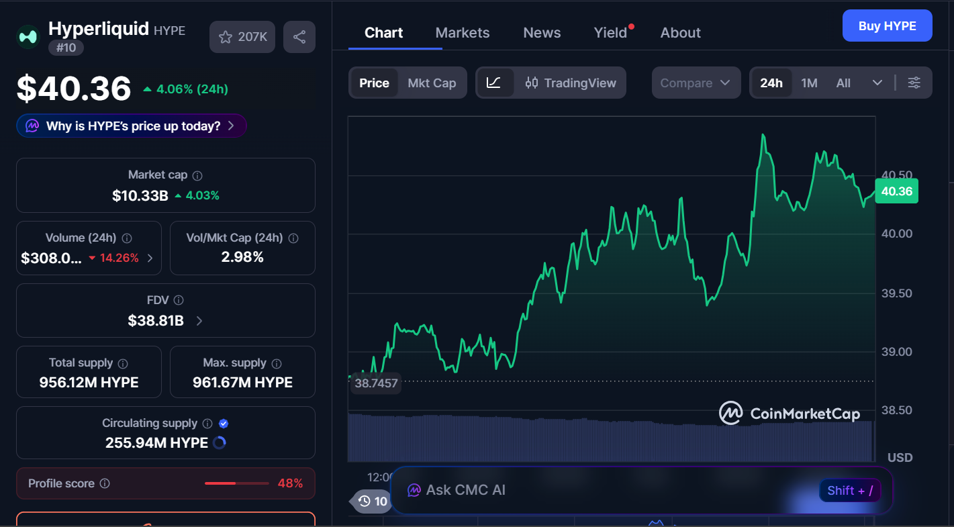954x527 pixels.
Task: Click the share icon beside the watchlist star
Action: 299,37
